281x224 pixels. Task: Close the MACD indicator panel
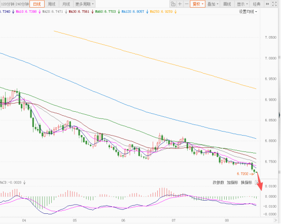click(257, 183)
